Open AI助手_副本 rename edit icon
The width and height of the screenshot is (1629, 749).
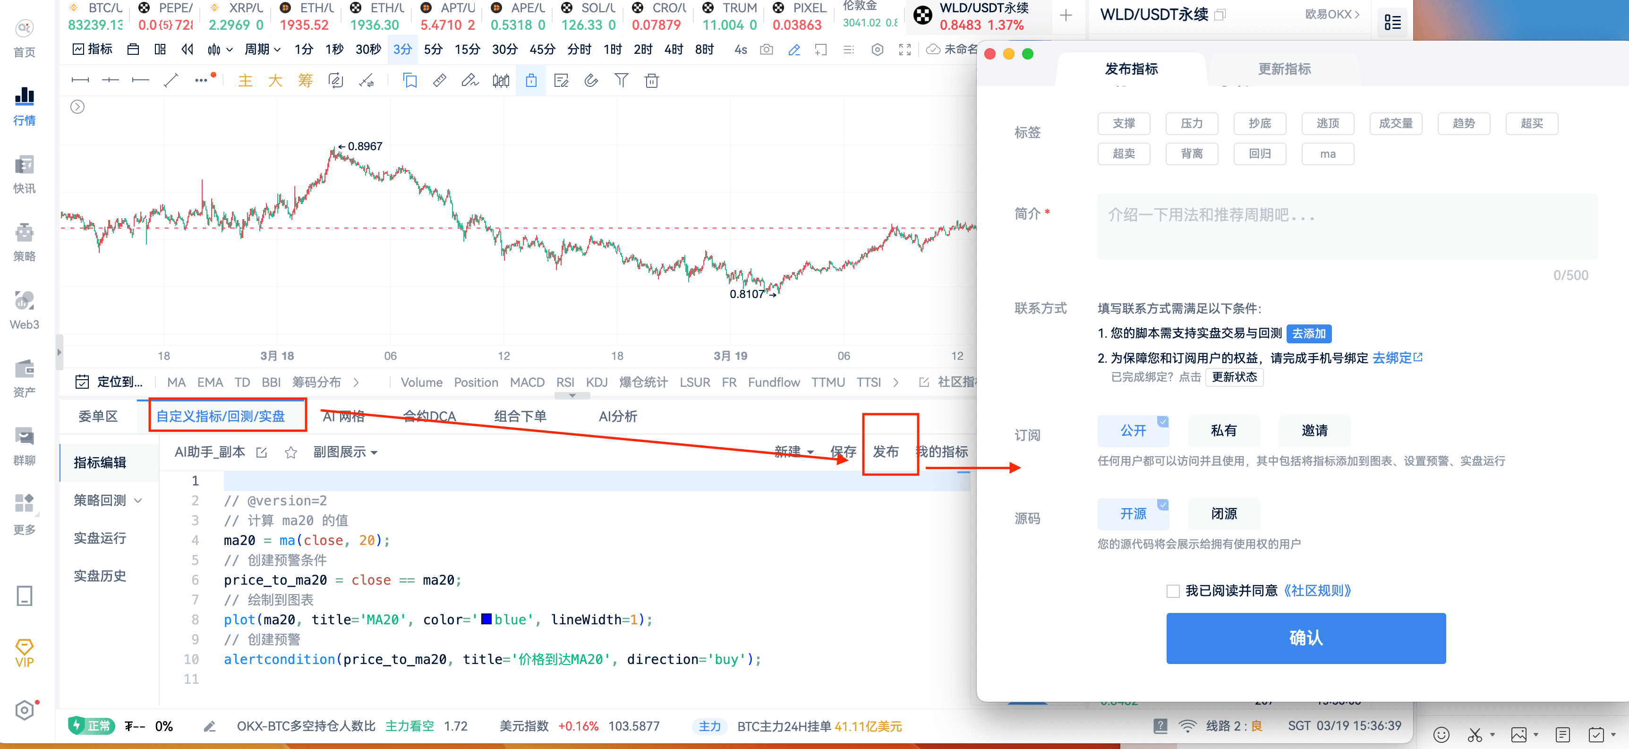pos(261,452)
